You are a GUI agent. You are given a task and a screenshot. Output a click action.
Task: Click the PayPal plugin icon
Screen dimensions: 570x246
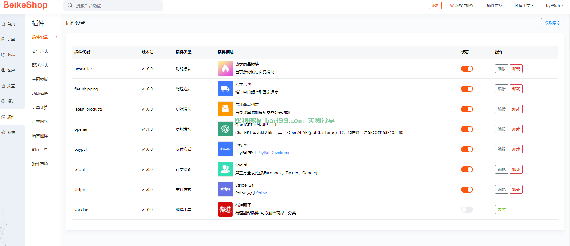[x=225, y=149]
